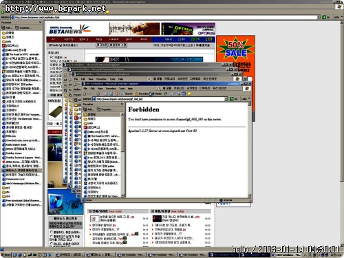The width and height of the screenshot is (344, 258).
Task: Click Refresh icon in front window toolbar
Action: click(111, 94)
